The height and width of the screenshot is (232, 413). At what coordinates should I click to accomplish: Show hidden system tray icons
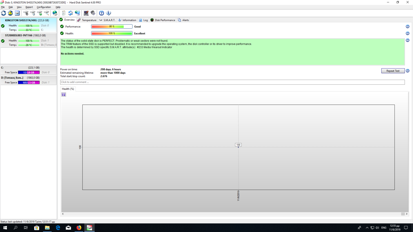tap(367, 227)
